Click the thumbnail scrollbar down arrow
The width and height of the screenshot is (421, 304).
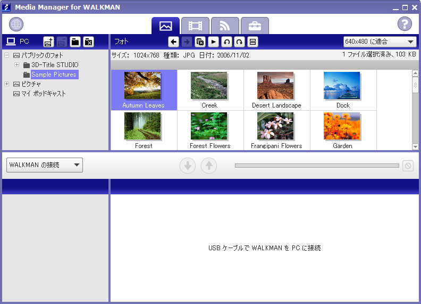(x=415, y=146)
